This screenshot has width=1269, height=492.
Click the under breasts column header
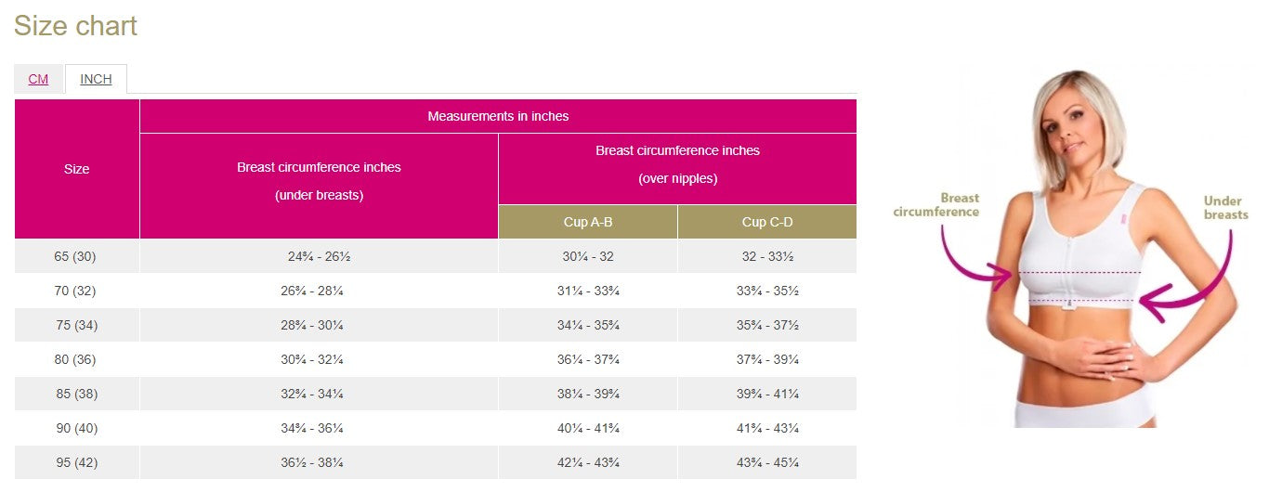coord(319,181)
